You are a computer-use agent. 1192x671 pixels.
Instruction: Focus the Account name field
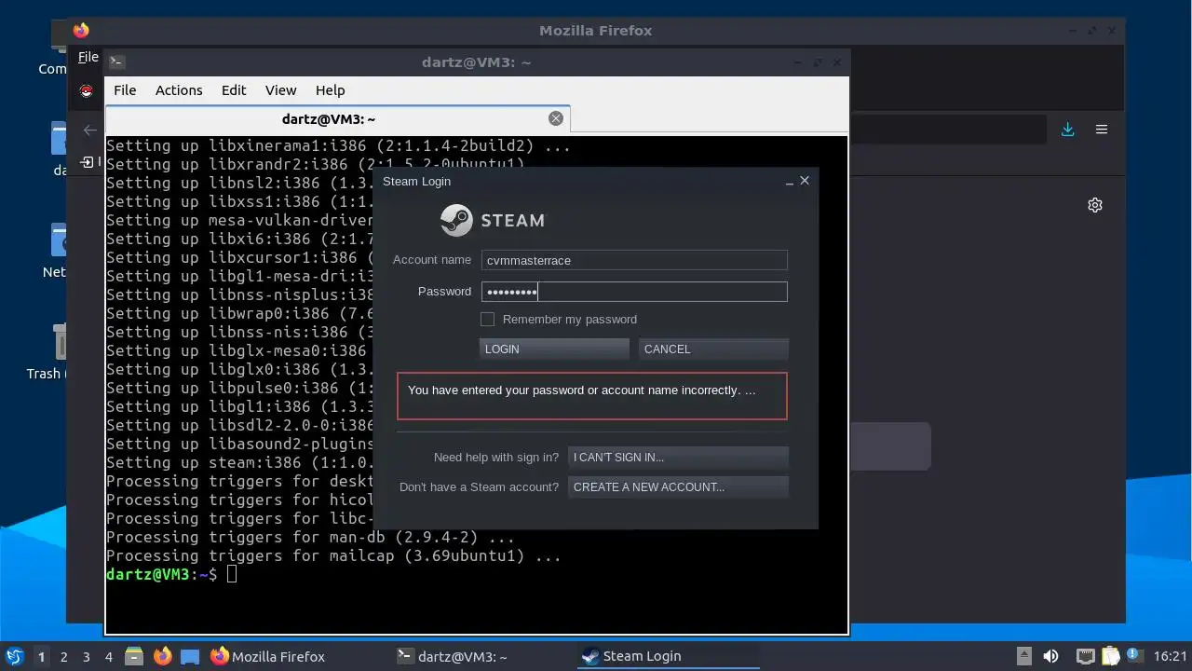point(634,261)
